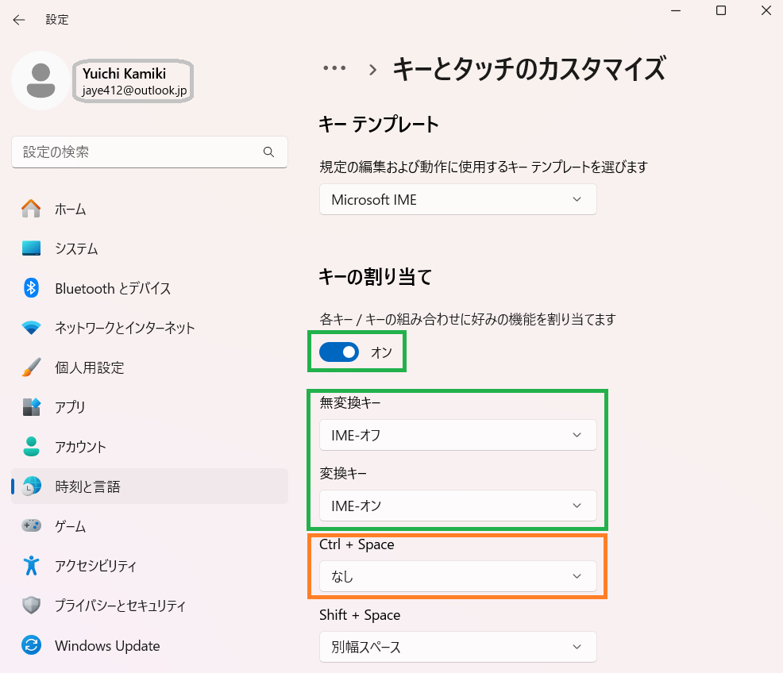Click the privacy shield icon
The width and height of the screenshot is (783, 673).
[x=31, y=606]
